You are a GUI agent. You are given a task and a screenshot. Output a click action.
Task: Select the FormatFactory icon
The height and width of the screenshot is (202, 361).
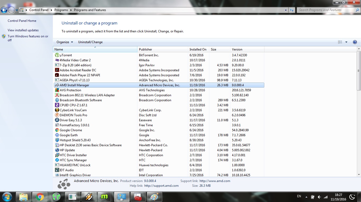pyautogui.click(x=57, y=125)
